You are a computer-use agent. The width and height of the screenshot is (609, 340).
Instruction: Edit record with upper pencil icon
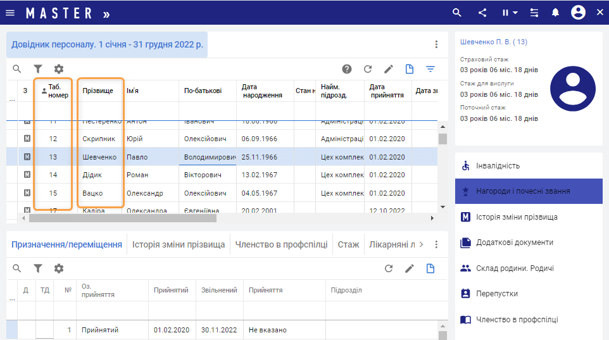pyautogui.click(x=389, y=69)
